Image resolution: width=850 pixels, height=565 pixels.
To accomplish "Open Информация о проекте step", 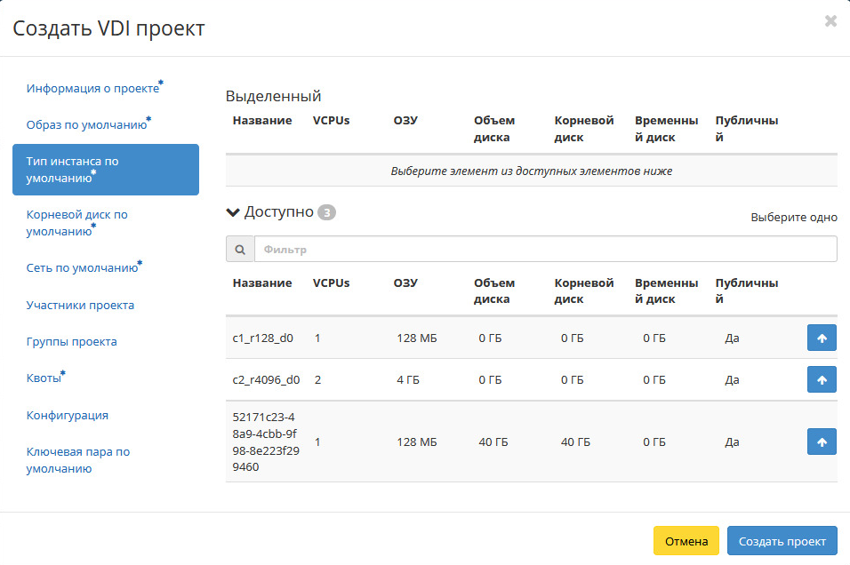I will 92,89.
